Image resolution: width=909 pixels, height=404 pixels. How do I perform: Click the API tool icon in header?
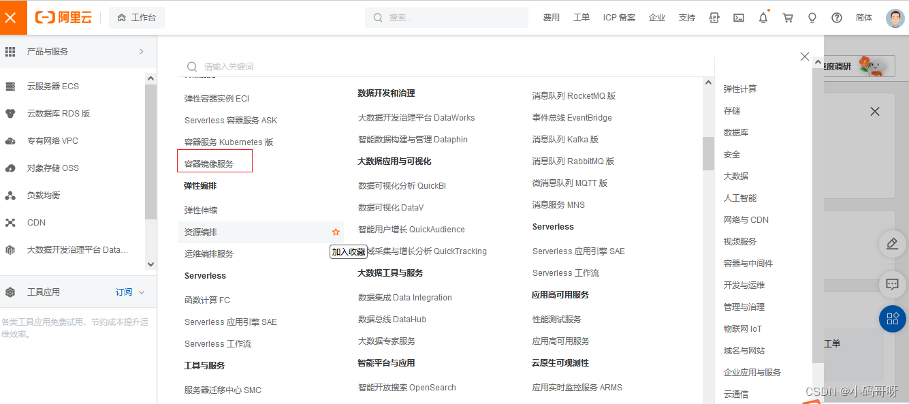714,18
